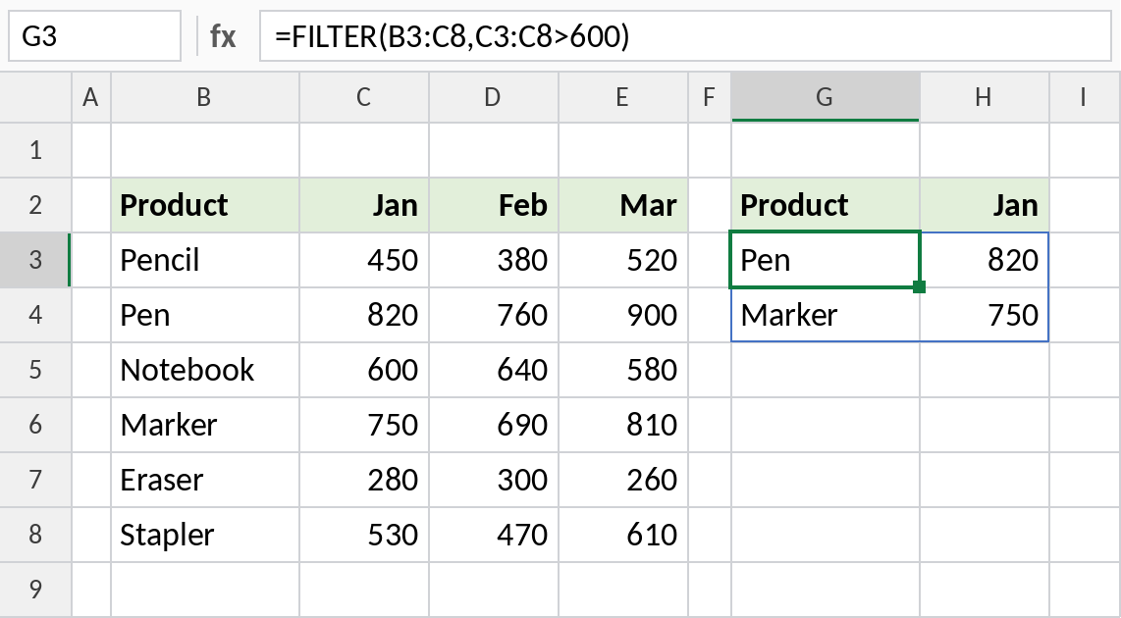Click the Product header in column B
Viewport: 1121px width, 618px height.
coord(204,205)
